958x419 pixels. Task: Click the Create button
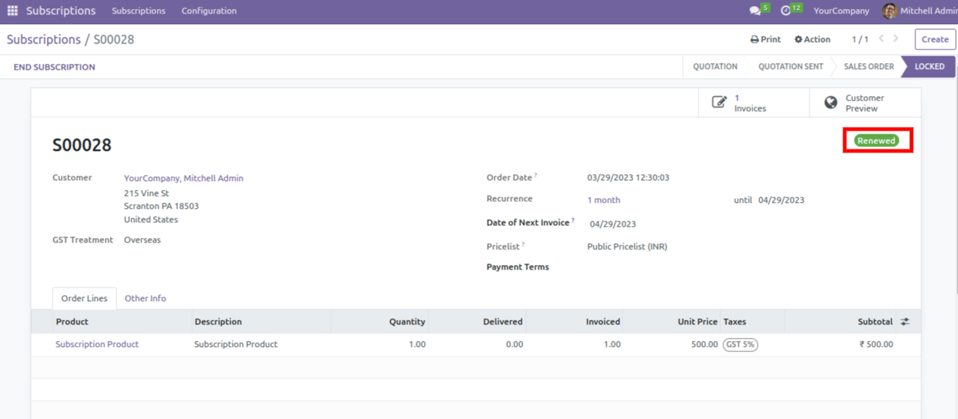(935, 39)
